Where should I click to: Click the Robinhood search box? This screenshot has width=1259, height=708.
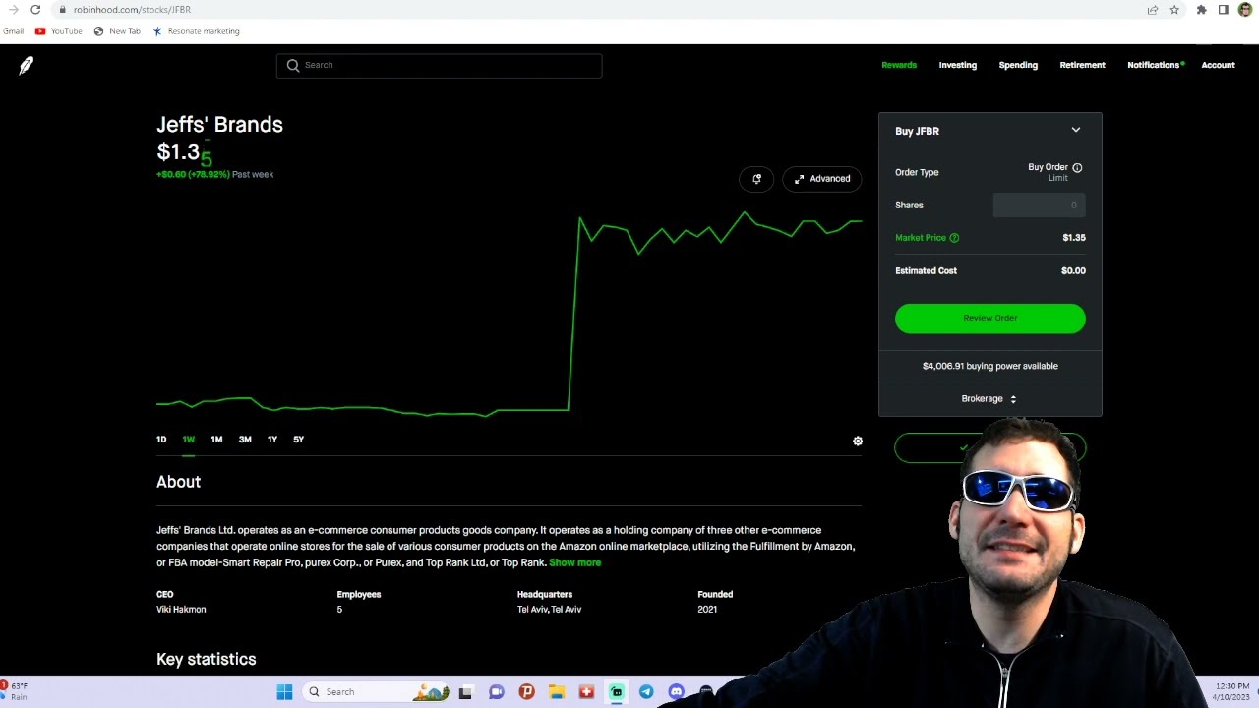pos(439,65)
